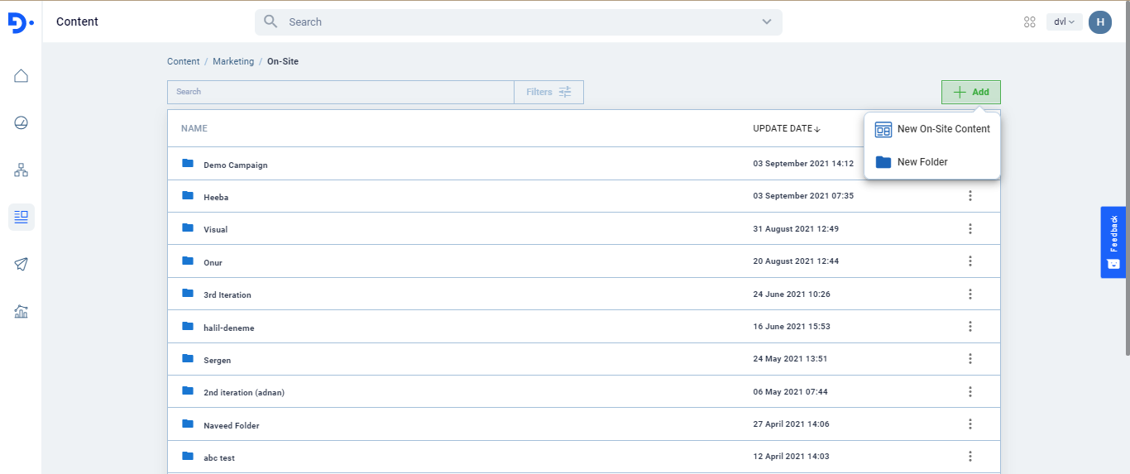
Task: Select New On-Site Content option
Action: tap(932, 129)
